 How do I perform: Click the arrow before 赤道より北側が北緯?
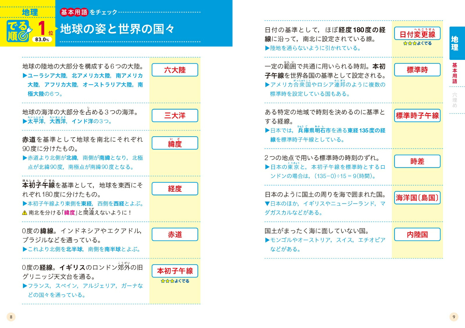25,158
